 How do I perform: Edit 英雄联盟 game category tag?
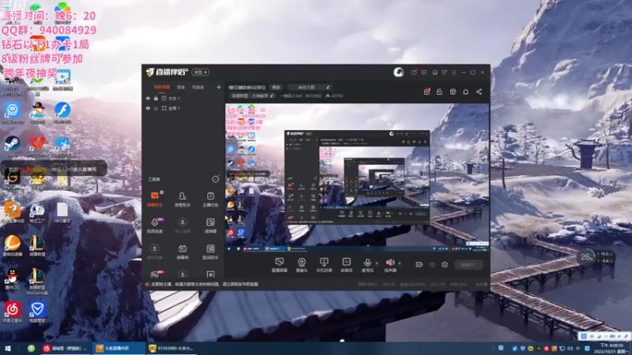[x=252, y=95]
